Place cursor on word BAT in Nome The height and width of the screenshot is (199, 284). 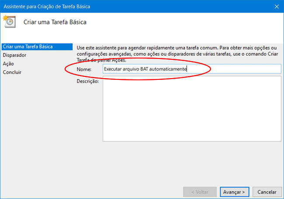click(145, 69)
